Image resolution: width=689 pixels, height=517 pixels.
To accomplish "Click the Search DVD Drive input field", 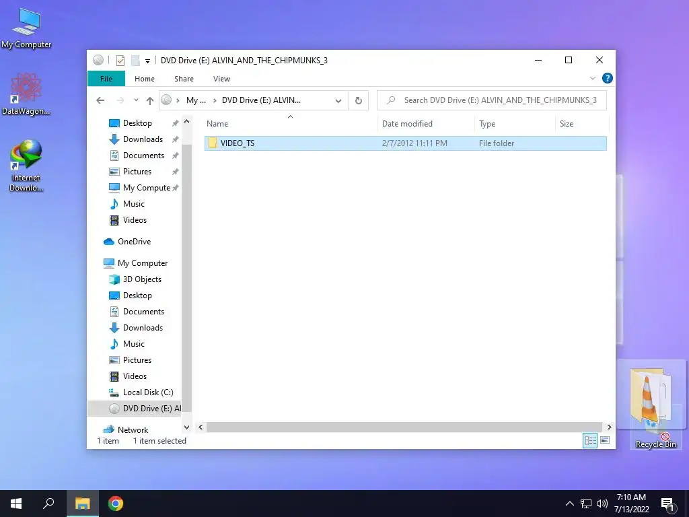I will pos(492,100).
